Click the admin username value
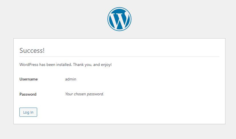Screen dimensions: 236x139 click(x=71, y=79)
